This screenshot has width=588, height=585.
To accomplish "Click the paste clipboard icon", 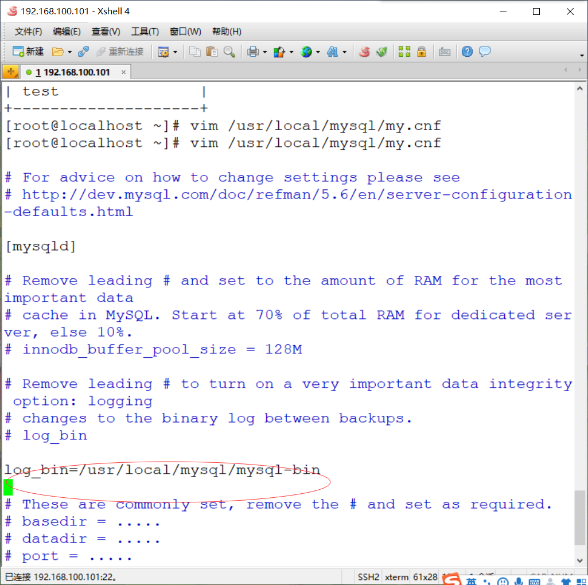I will pos(212,52).
